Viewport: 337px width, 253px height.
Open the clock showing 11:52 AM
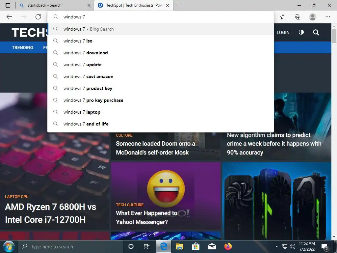(x=307, y=246)
